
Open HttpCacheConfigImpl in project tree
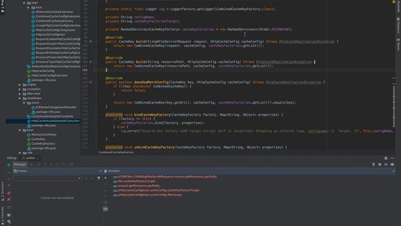(x=50, y=35)
